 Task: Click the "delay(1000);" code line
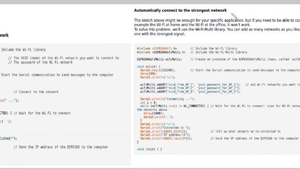pyautogui.click(x=154, y=113)
